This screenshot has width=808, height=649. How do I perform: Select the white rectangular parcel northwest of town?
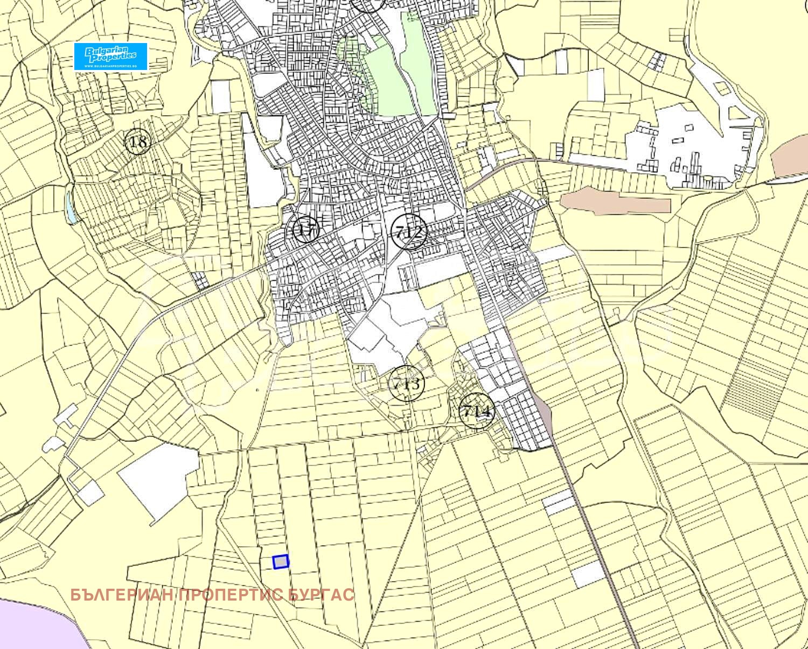(221, 96)
